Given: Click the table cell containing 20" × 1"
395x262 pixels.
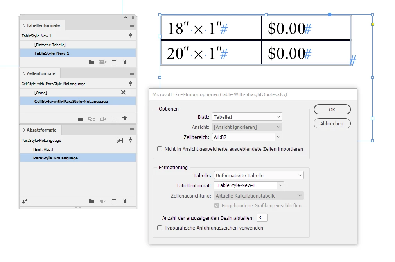Looking at the screenshot, I should 211,53.
